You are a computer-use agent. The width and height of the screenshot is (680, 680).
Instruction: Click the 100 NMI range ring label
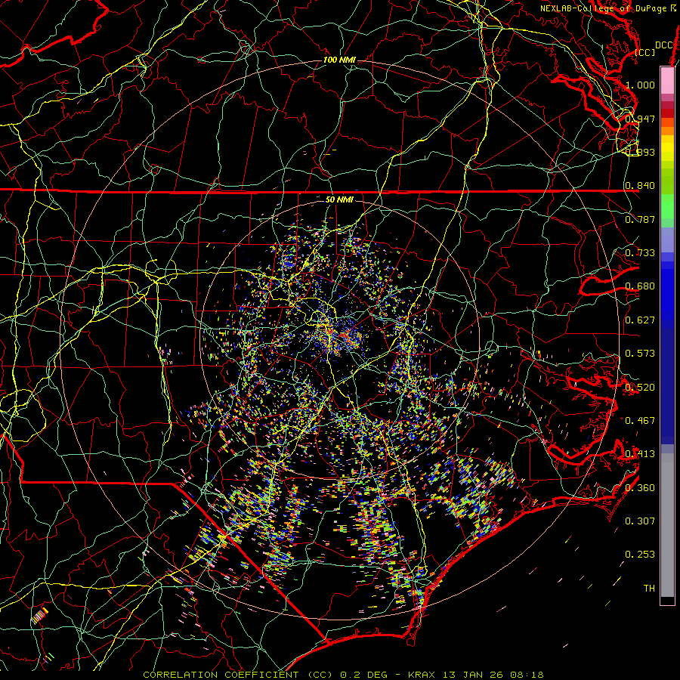coord(339,60)
